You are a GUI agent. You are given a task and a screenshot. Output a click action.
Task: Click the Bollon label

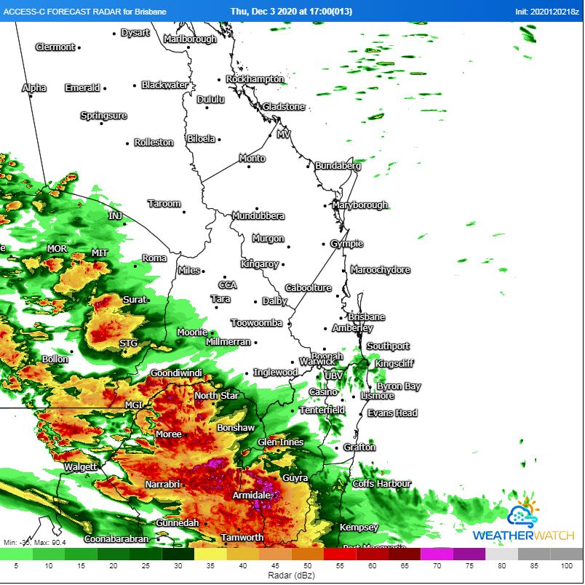(55, 359)
